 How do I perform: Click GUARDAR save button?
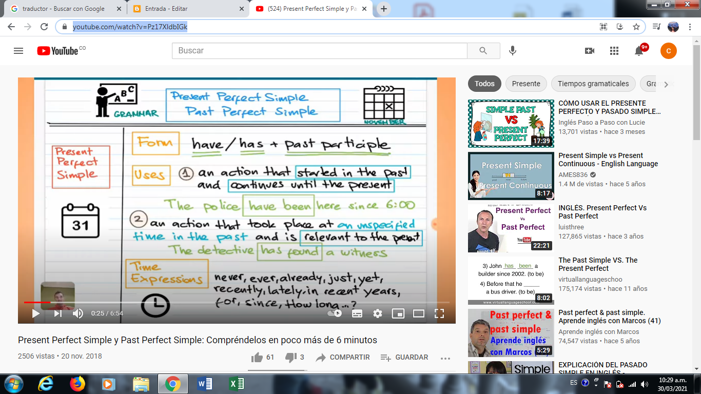pyautogui.click(x=404, y=357)
